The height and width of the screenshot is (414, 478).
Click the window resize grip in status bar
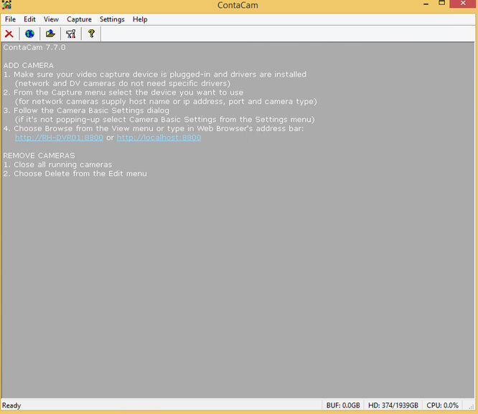click(472, 406)
